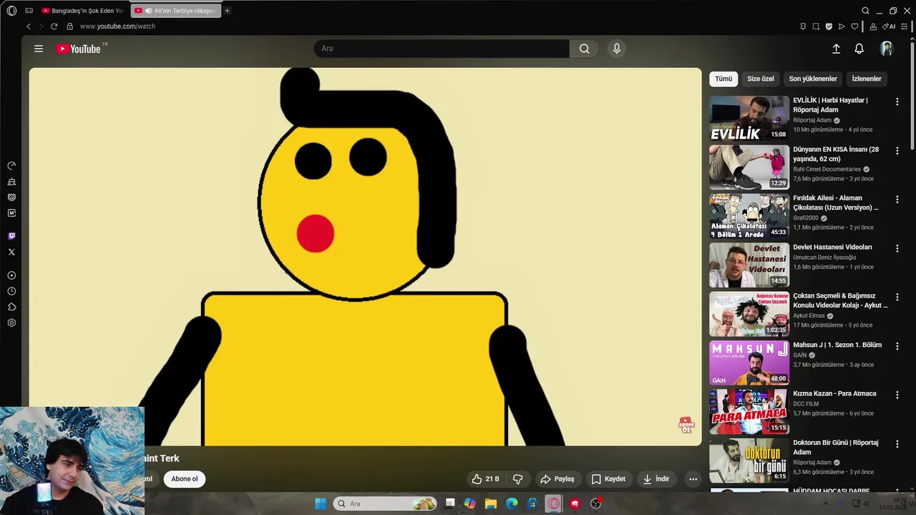
Task: Open the browser tab search magnifier
Action: [x=865, y=11]
